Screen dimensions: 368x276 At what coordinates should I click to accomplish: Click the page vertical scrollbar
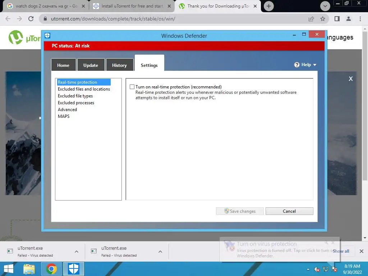[365, 106]
